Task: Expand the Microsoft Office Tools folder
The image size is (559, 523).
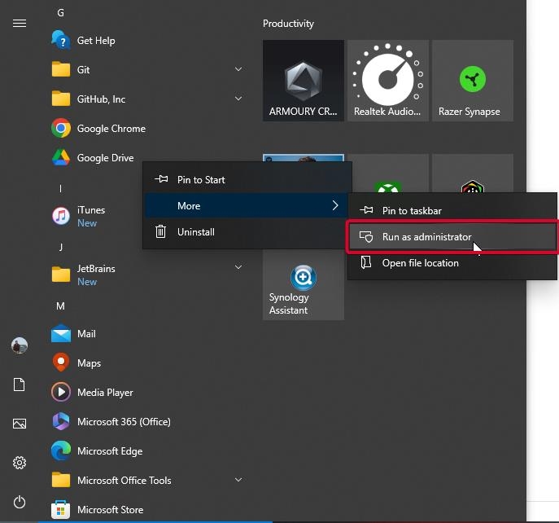Action: (x=238, y=480)
